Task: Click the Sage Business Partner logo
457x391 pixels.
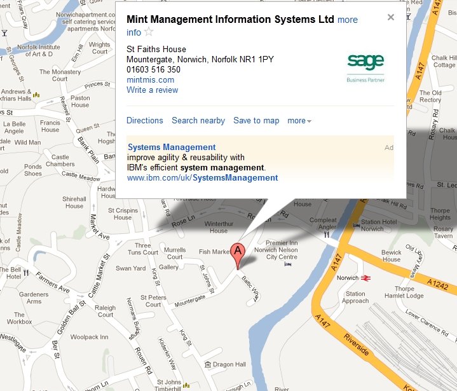Action: tap(365, 68)
